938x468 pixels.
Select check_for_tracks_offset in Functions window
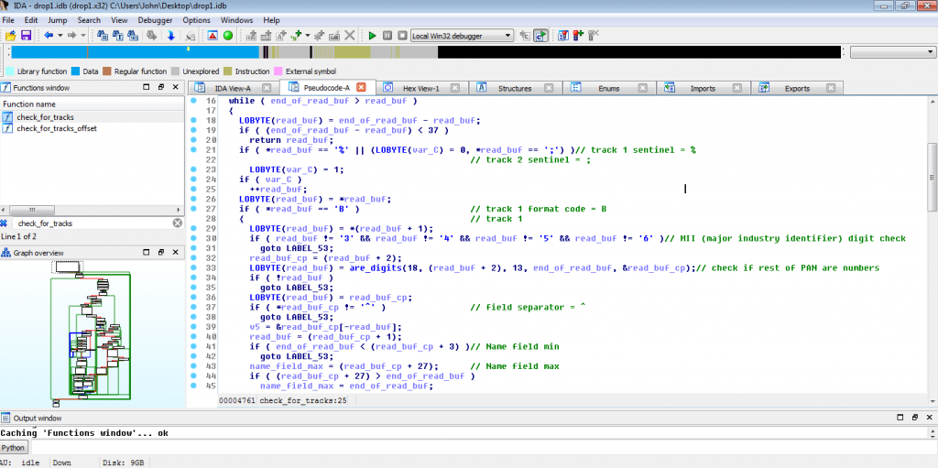pos(57,129)
